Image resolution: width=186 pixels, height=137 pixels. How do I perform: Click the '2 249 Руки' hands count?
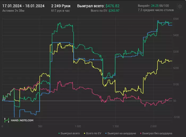(x=61, y=6)
